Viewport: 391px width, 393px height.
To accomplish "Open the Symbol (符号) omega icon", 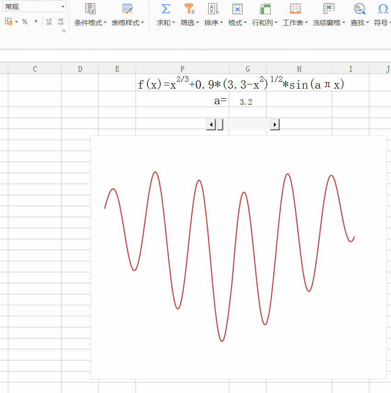I will coord(383,9).
